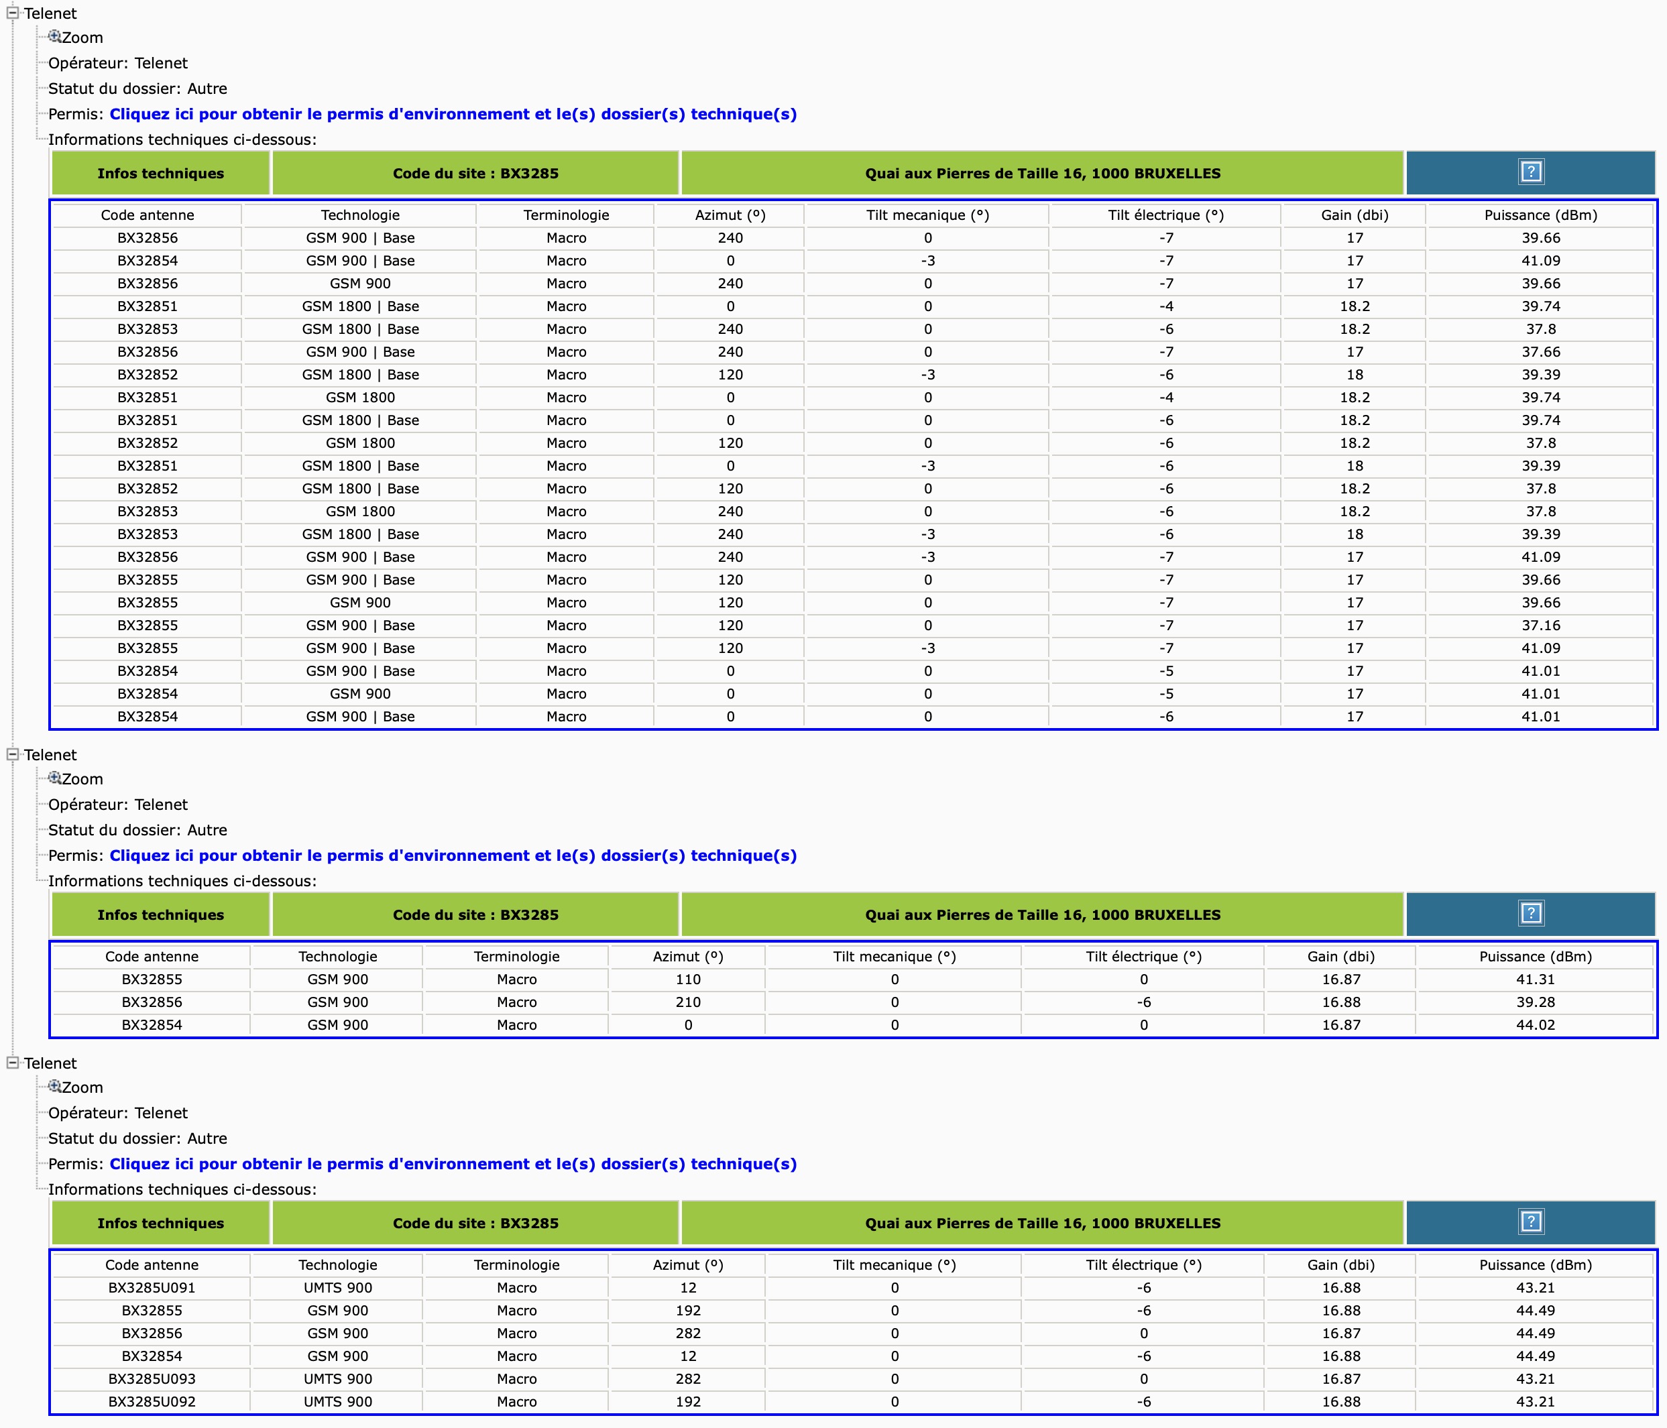
Task: Collapse the first Telenet tree node
Action: coord(13,13)
